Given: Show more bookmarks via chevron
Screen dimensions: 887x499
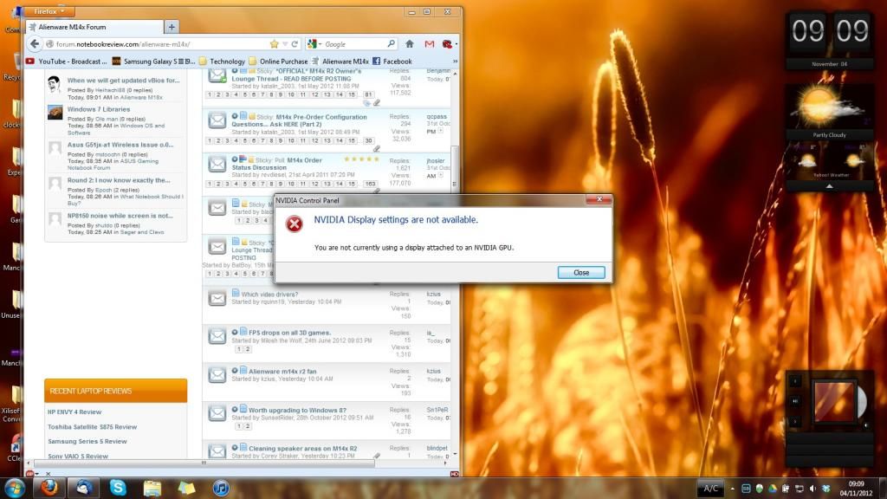Looking at the screenshot, I should tap(455, 62).
